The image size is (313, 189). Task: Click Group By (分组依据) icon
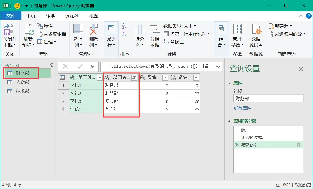click(x=155, y=29)
